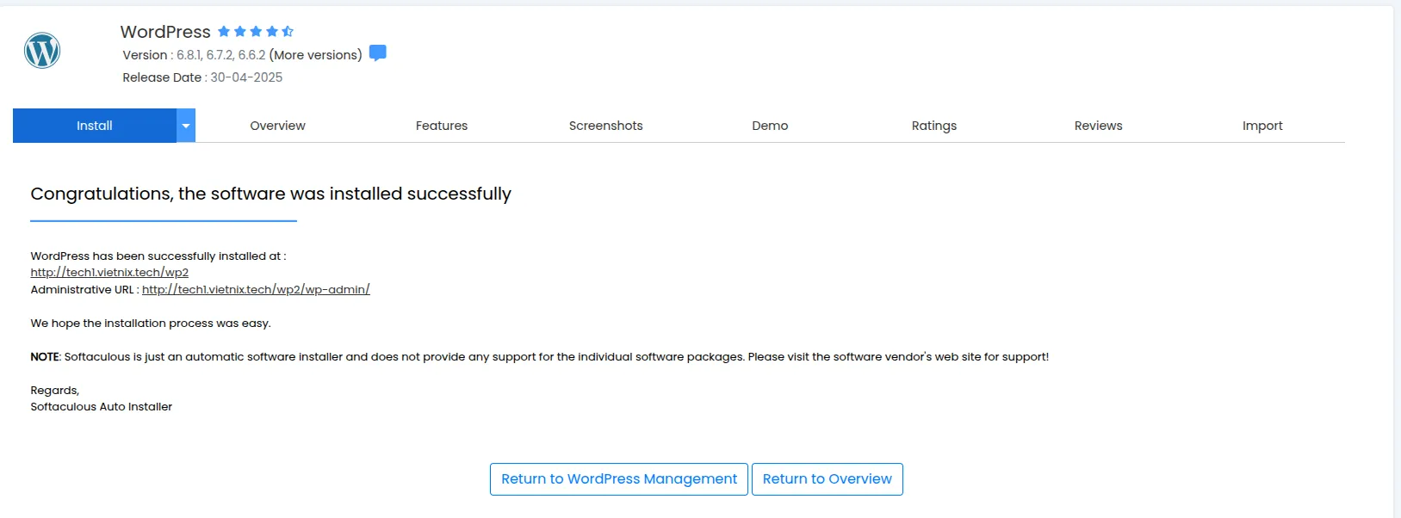Image resolution: width=1401 pixels, height=518 pixels.
Task: Click the Softaculous Auto Installer signature text
Action: 102,407
